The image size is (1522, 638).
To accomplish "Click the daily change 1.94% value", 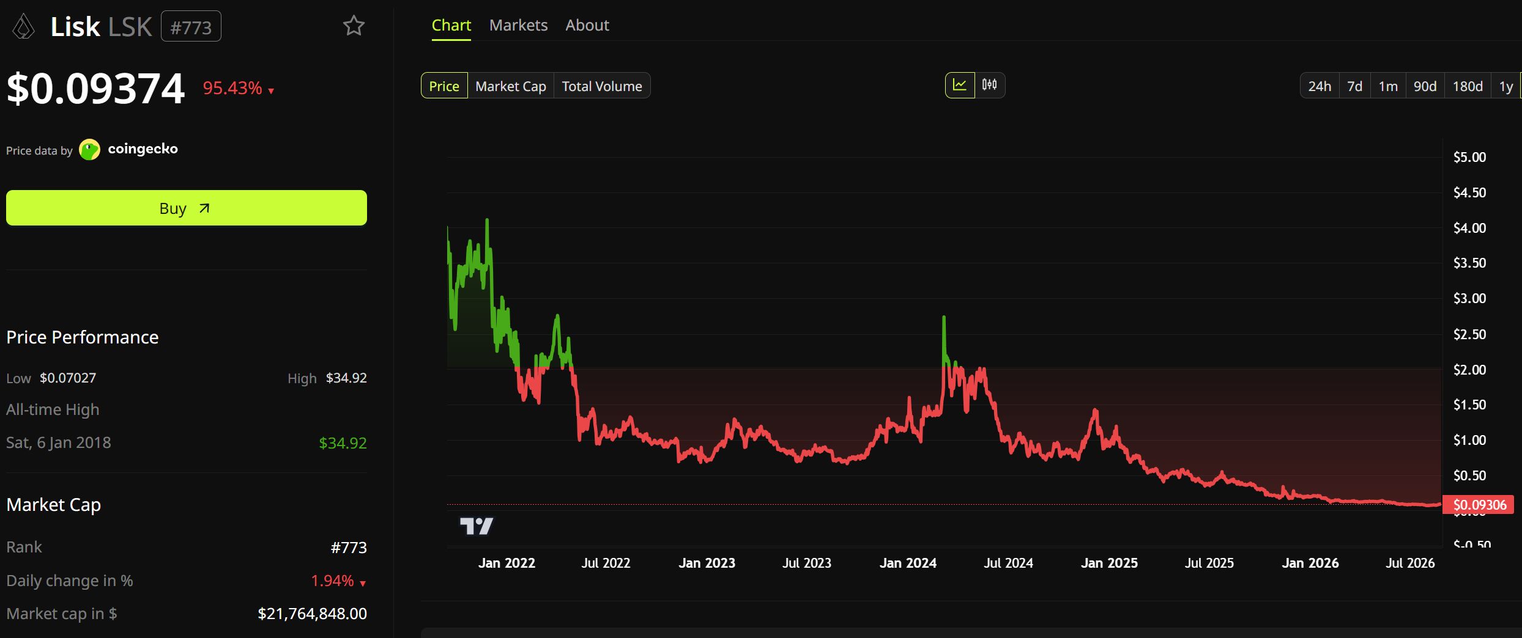I will click(x=332, y=581).
